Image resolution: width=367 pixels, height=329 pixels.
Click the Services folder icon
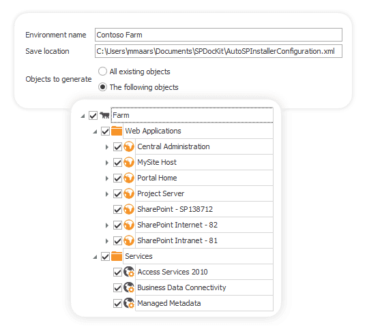pyautogui.click(x=117, y=256)
